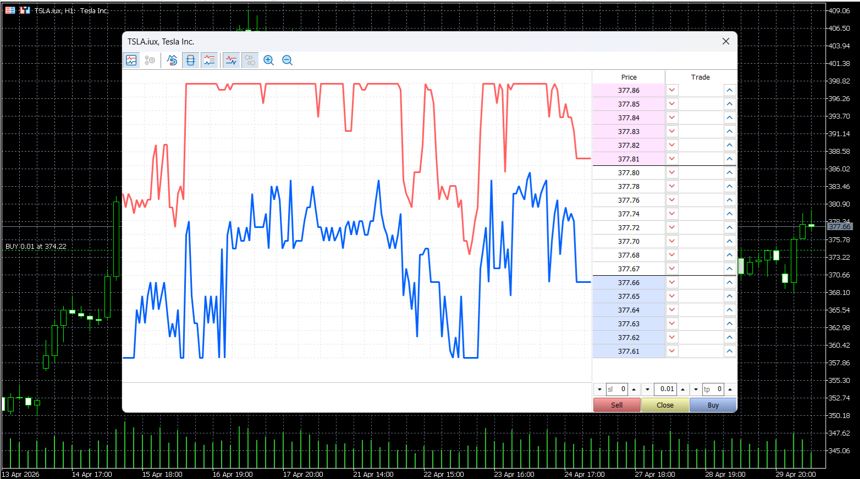860x479 pixels.
Task: Toggle the tick chart display icon
Action: point(131,60)
